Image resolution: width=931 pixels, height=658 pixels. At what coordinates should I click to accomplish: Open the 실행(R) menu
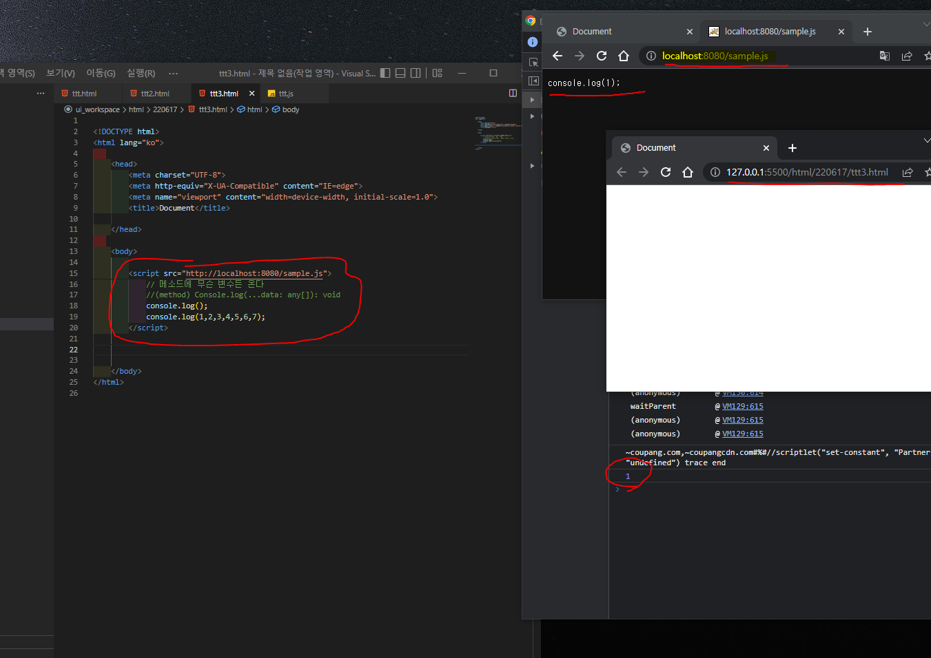click(141, 73)
